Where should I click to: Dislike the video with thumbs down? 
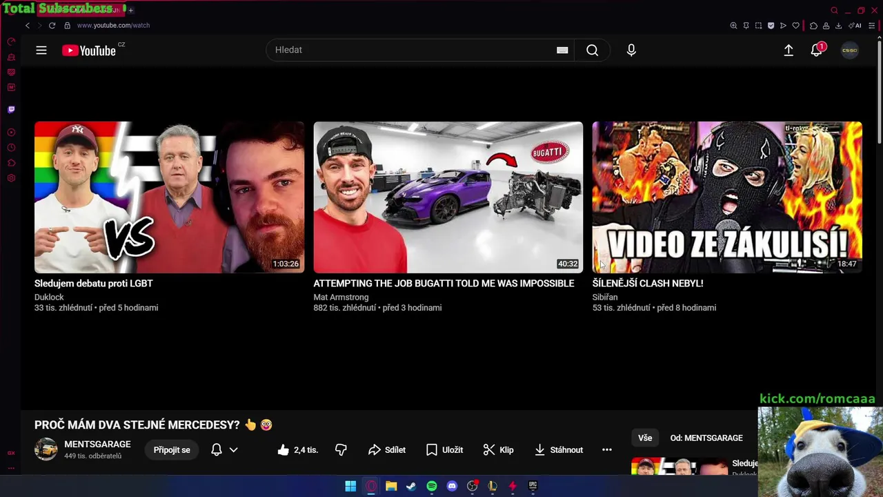(341, 450)
